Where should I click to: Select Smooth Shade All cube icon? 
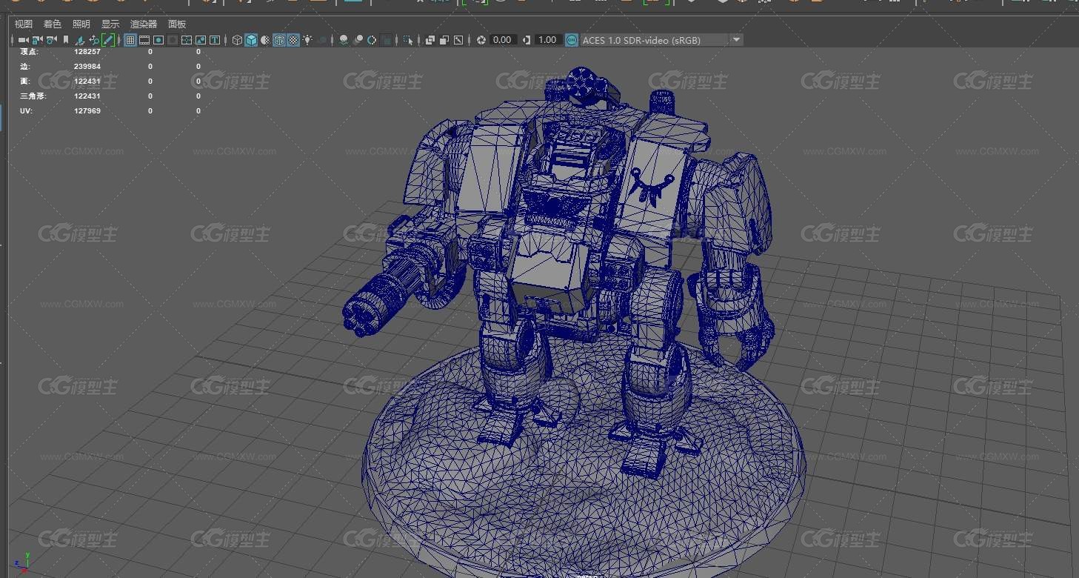251,40
